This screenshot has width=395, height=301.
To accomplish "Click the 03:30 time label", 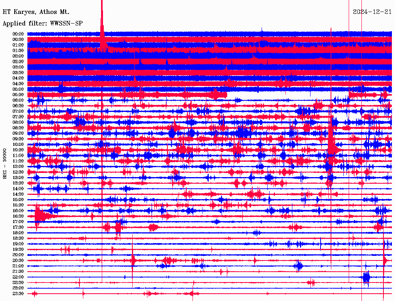I will 18,73.
